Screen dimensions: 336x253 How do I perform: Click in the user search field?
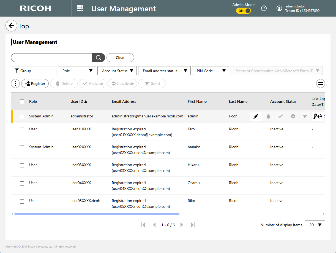pyautogui.click(x=51, y=58)
